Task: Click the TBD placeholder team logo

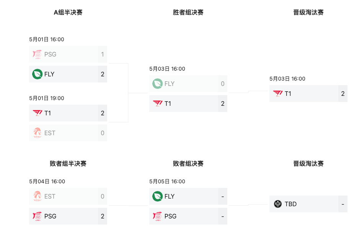Action: 278,204
